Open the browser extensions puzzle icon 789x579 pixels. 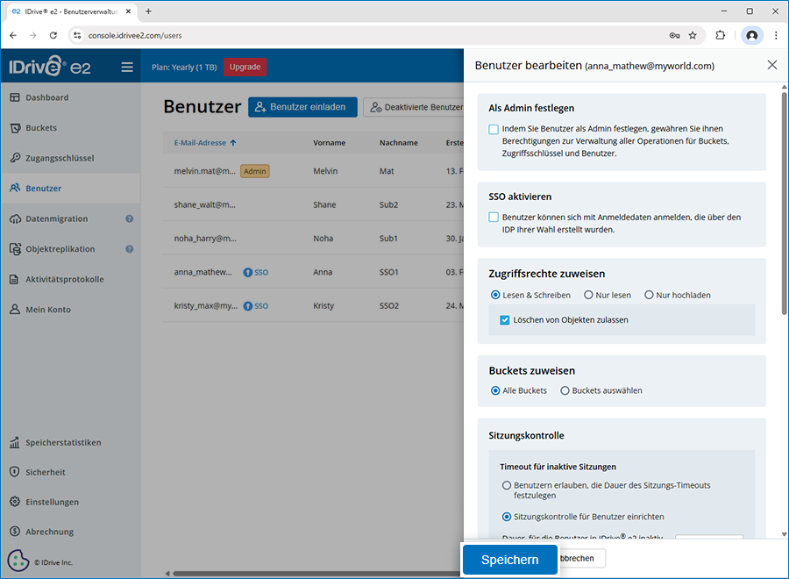(x=721, y=35)
